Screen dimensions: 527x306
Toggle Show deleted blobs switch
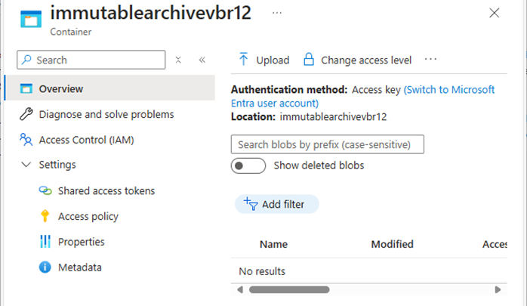click(248, 165)
